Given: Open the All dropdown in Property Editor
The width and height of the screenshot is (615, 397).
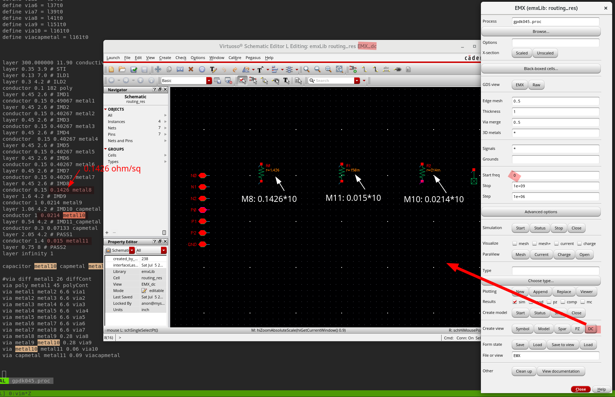Looking at the screenshot, I should point(163,250).
